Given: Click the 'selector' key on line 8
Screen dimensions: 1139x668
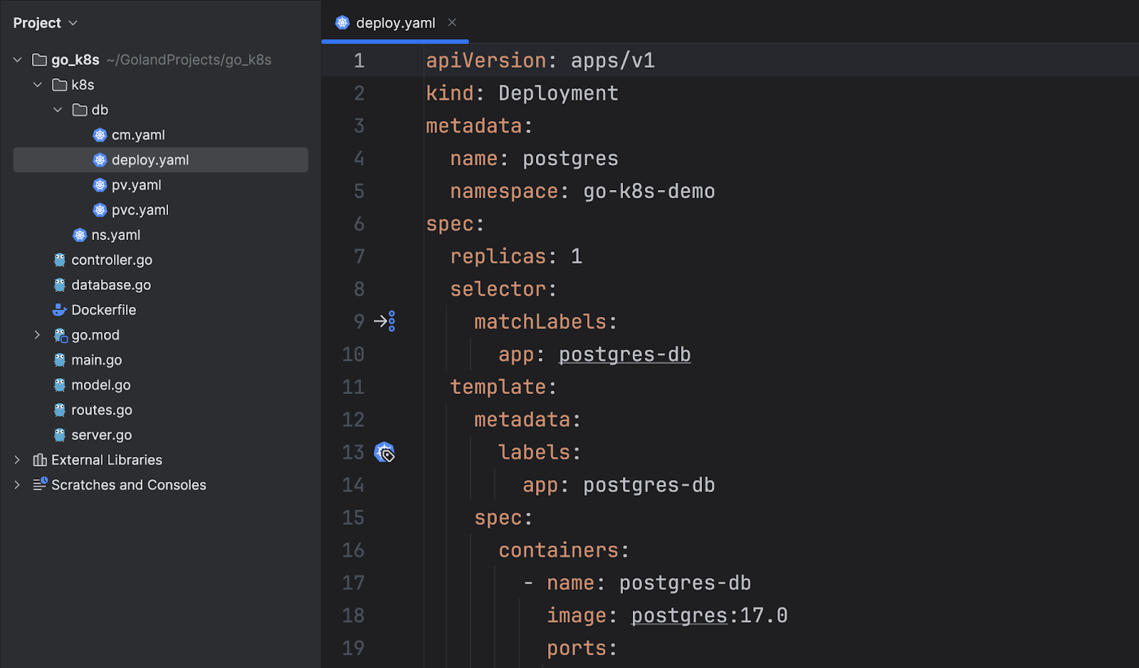Looking at the screenshot, I should (498, 289).
